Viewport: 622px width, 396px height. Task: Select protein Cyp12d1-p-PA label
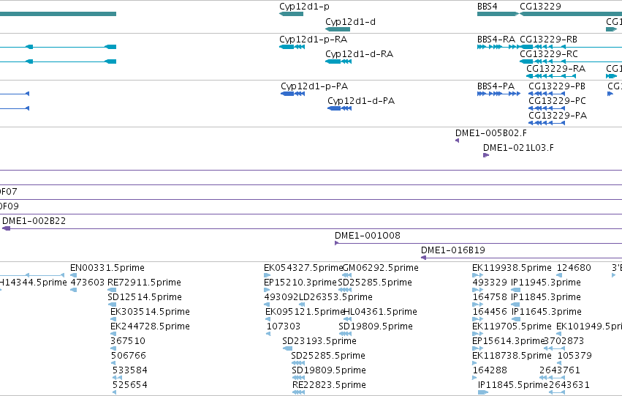(314, 86)
